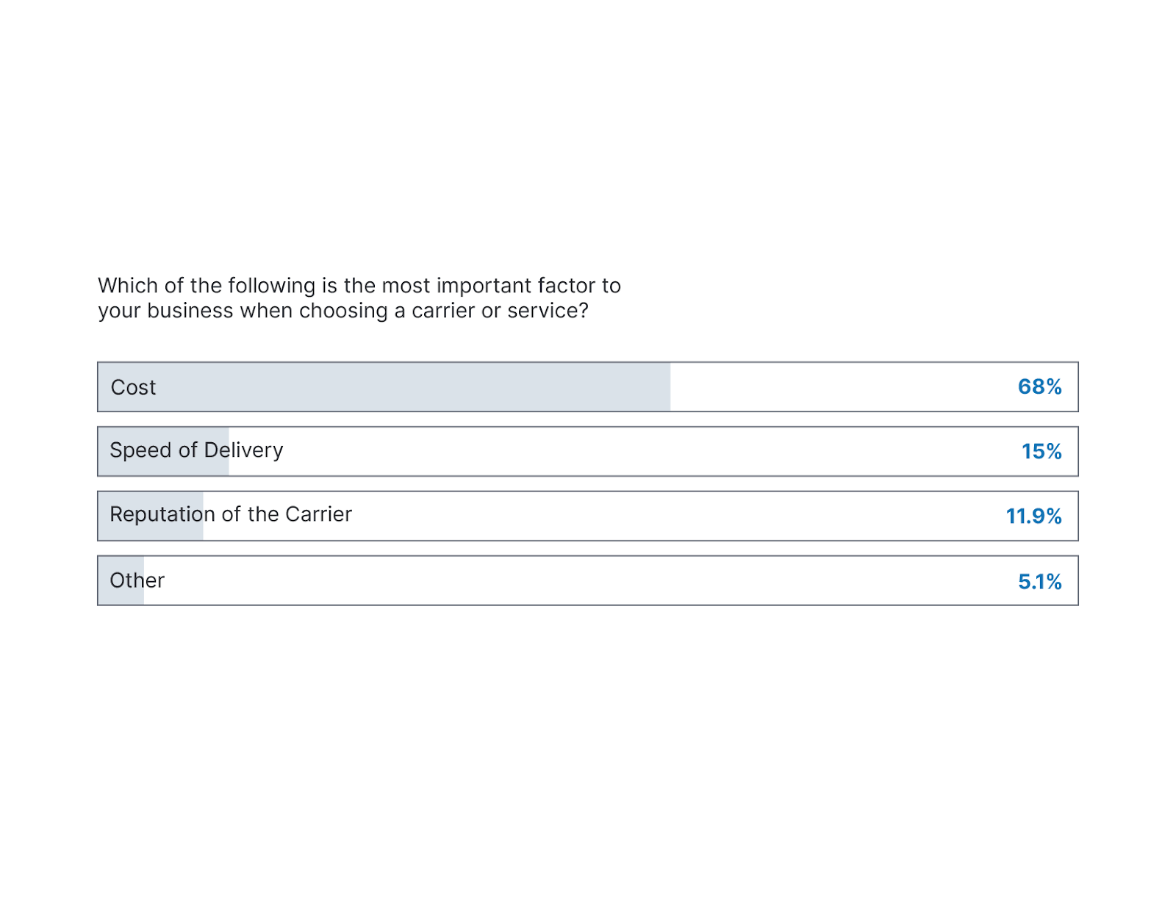Select the "Reputation of the Carrier" label

click(x=231, y=514)
